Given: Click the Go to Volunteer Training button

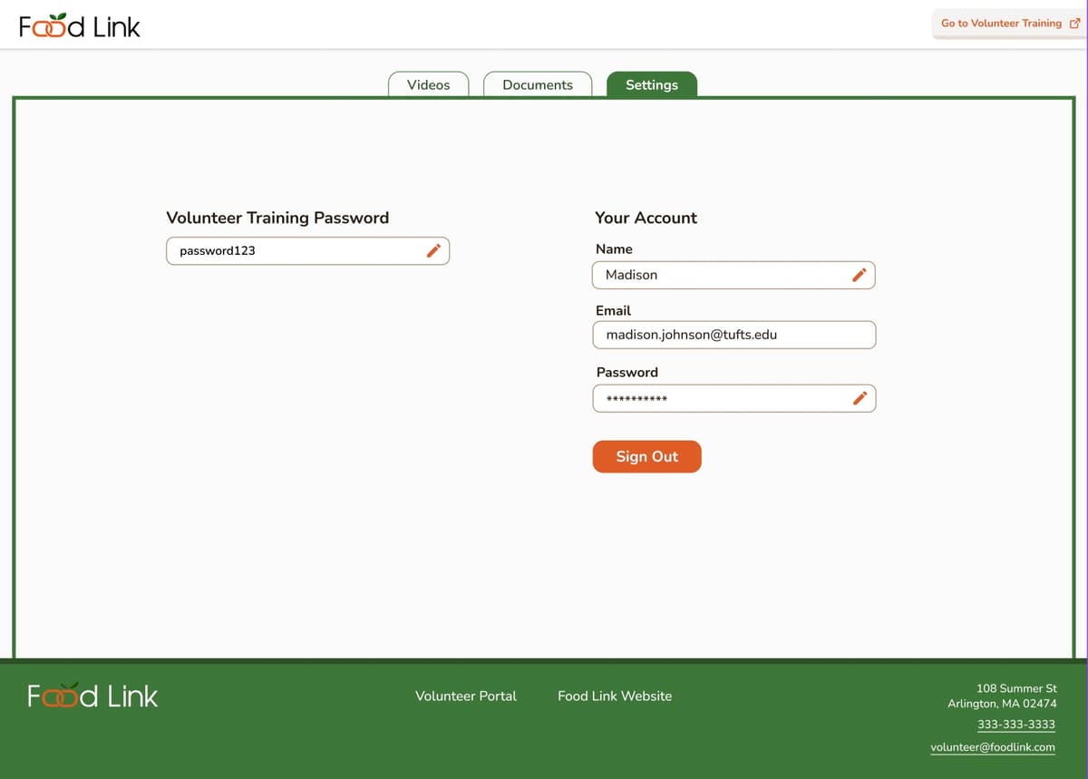Looking at the screenshot, I should pyautogui.click(x=1001, y=24).
